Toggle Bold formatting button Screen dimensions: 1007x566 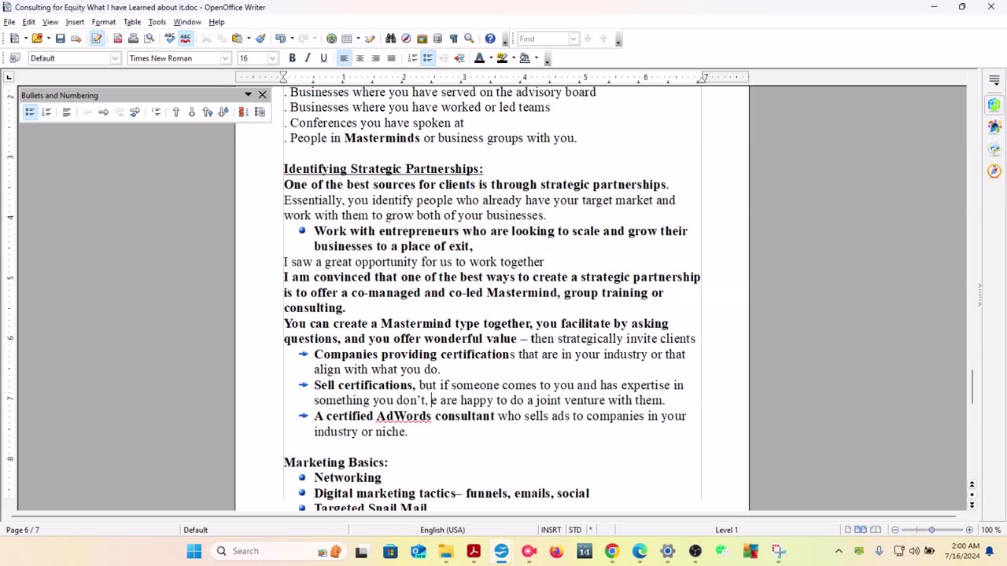292,58
